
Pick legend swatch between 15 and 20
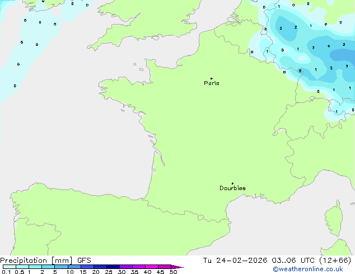(87, 267)
